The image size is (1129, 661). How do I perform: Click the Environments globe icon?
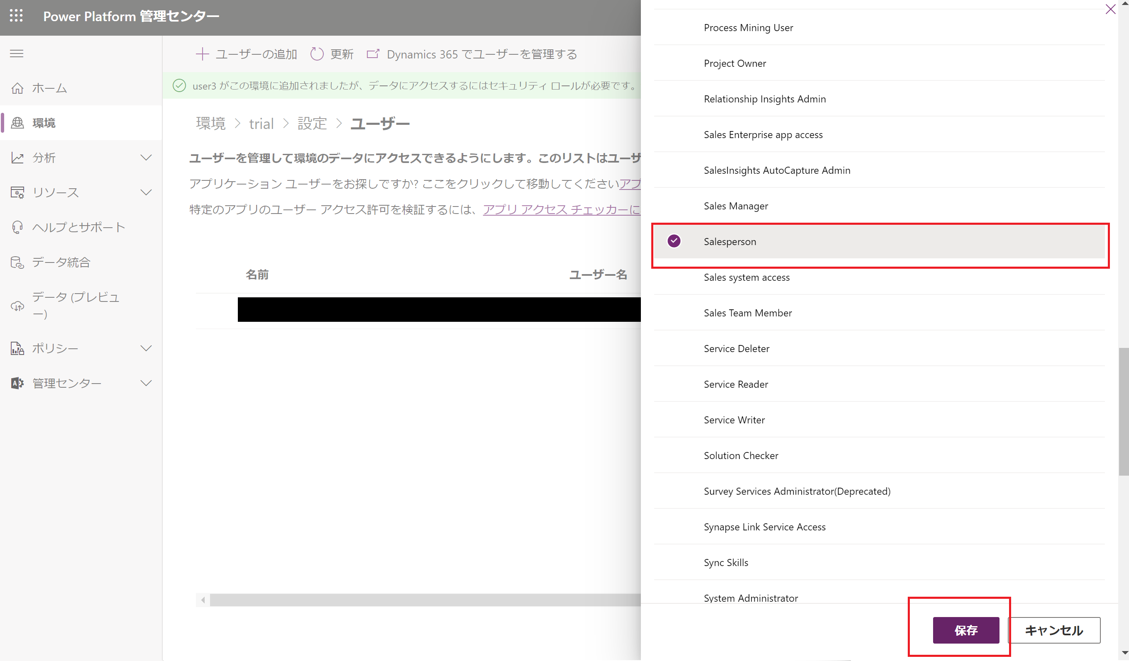point(17,123)
